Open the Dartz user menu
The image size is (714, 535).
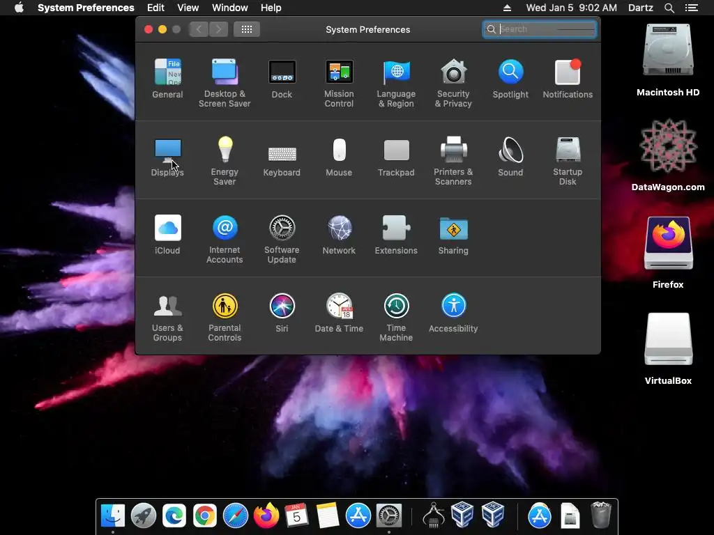[641, 8]
